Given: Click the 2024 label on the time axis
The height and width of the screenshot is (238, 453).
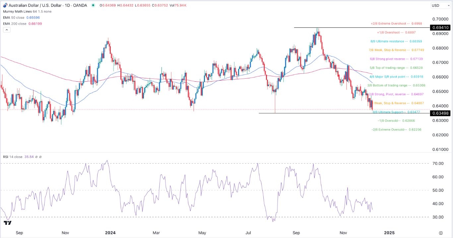Looking at the screenshot, I should point(110,233).
